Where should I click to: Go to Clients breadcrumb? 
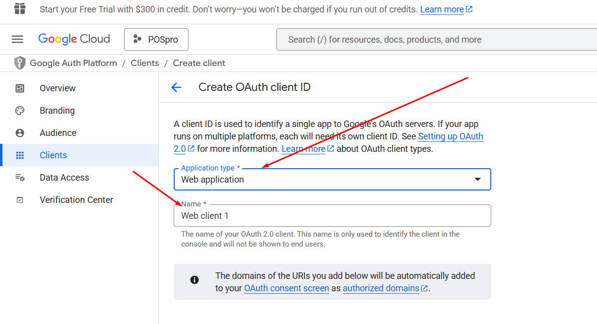tap(145, 63)
